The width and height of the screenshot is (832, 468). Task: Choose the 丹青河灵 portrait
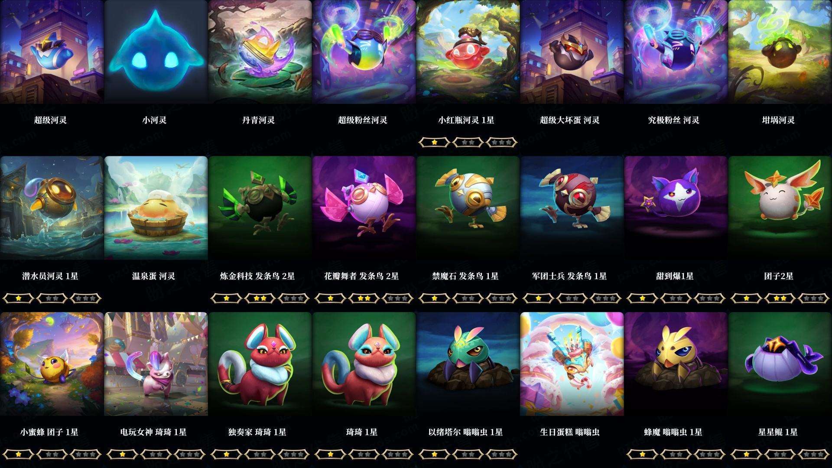(x=260, y=52)
